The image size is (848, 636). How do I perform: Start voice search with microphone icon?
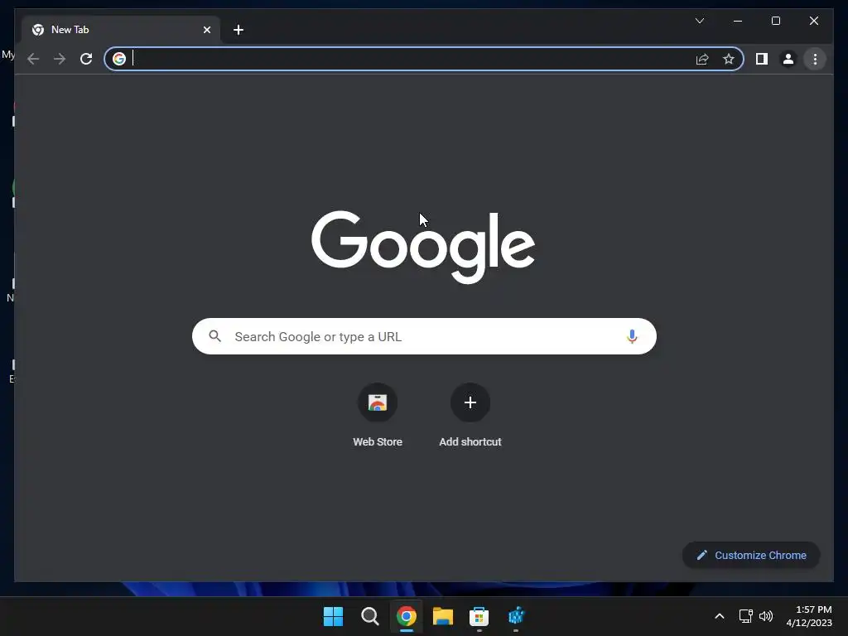pos(632,336)
